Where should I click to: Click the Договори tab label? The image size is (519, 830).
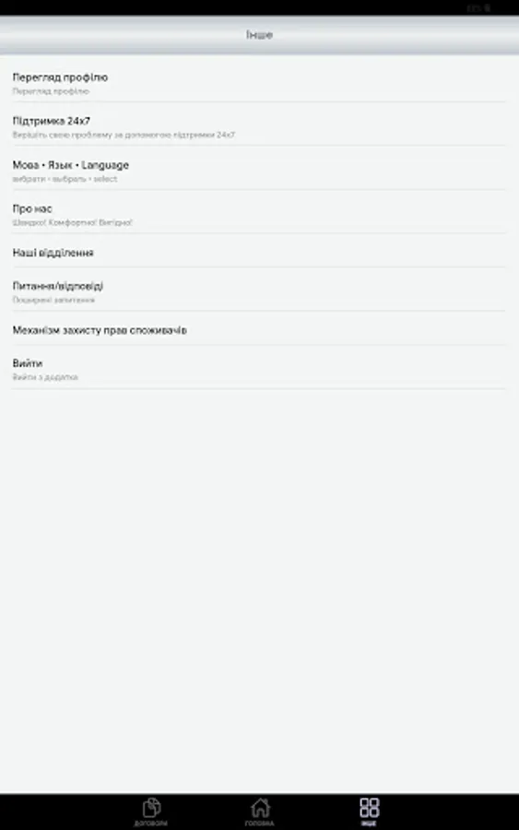151,824
